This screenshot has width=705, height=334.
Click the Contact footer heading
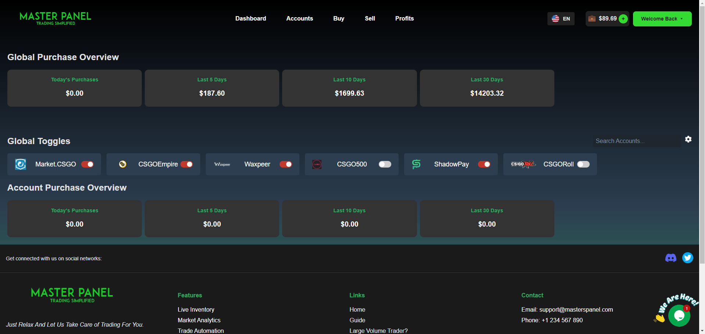532,295
